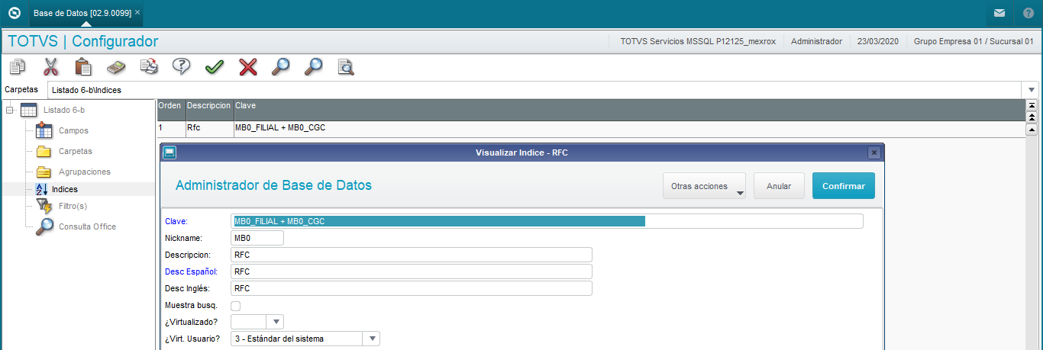Click the dialog window icon beside Visualizar Indice
1043x350 pixels.
170,152
